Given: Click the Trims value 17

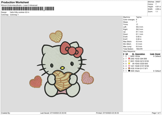Looking at the screenshot, I should pos(137,24).
